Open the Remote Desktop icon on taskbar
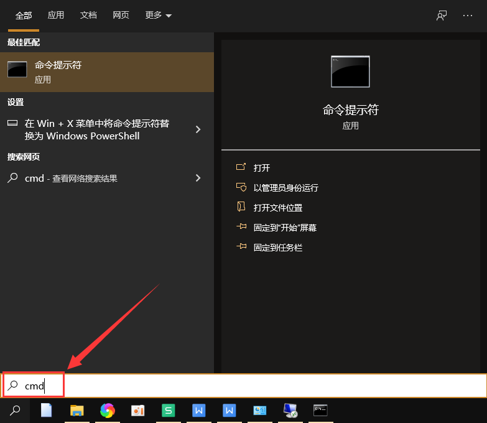The image size is (487, 423). point(290,411)
